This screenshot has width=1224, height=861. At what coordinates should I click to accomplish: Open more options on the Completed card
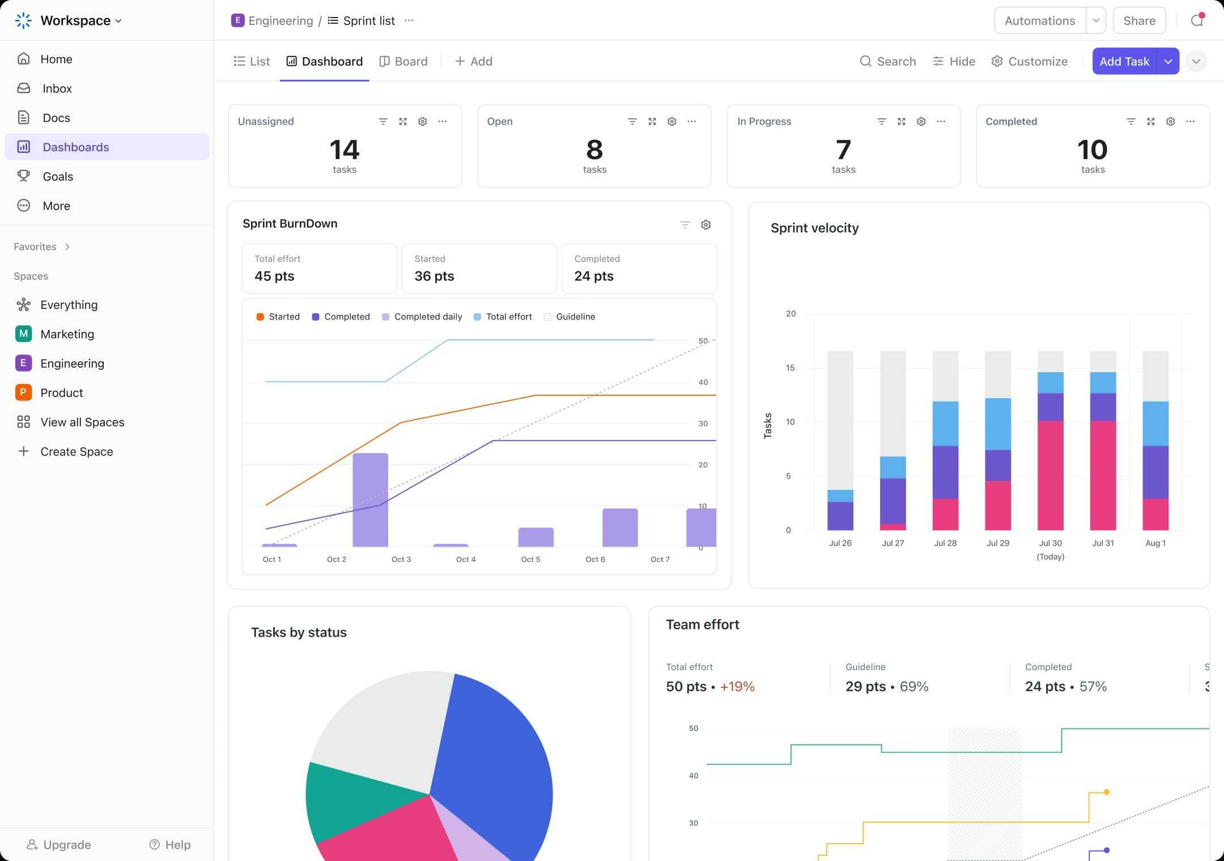1190,121
